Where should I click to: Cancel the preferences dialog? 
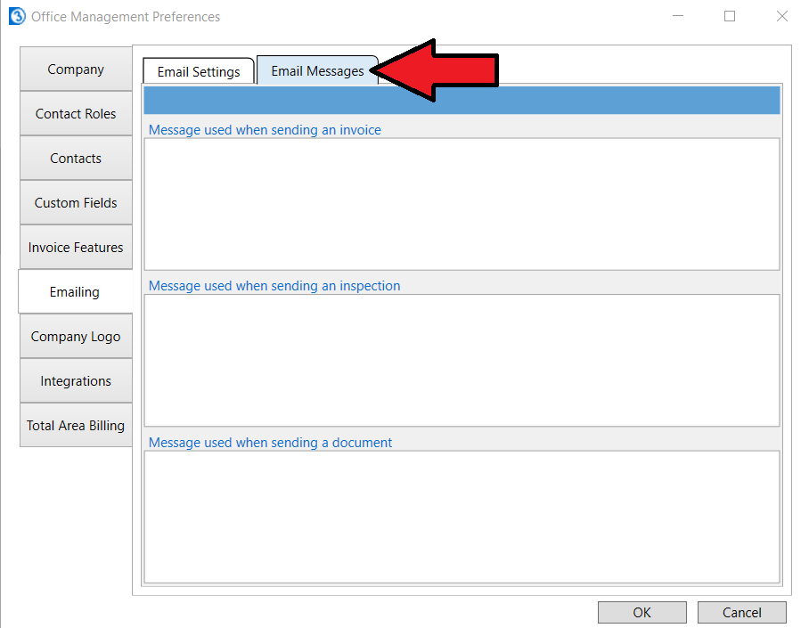[x=741, y=612]
